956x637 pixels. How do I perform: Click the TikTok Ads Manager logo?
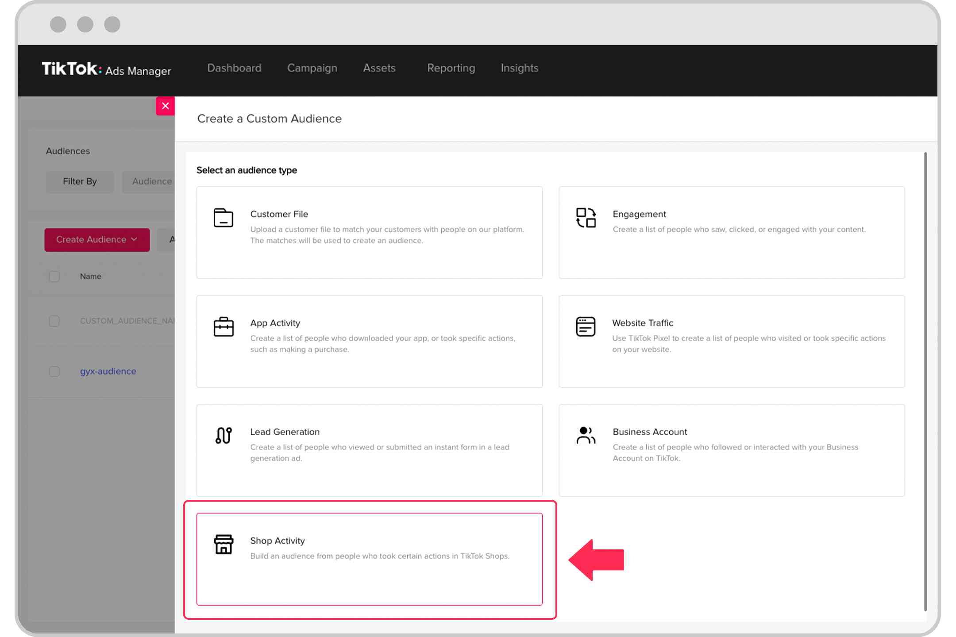tap(106, 69)
